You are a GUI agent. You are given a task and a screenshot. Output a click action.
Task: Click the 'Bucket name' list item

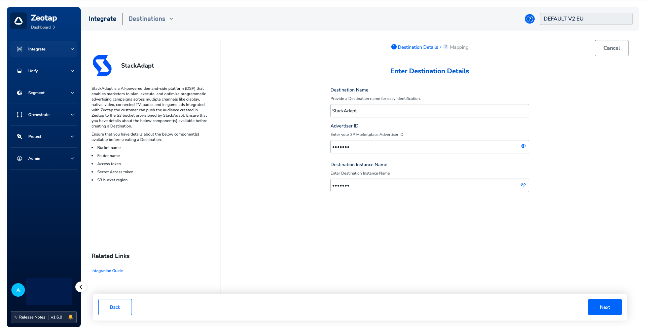(x=109, y=148)
